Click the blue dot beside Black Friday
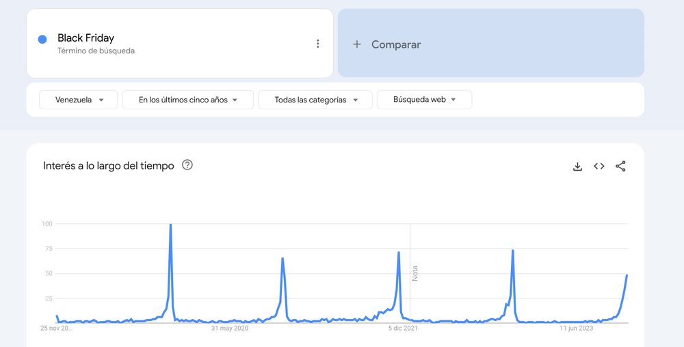This screenshot has height=347, width=684. tap(42, 39)
